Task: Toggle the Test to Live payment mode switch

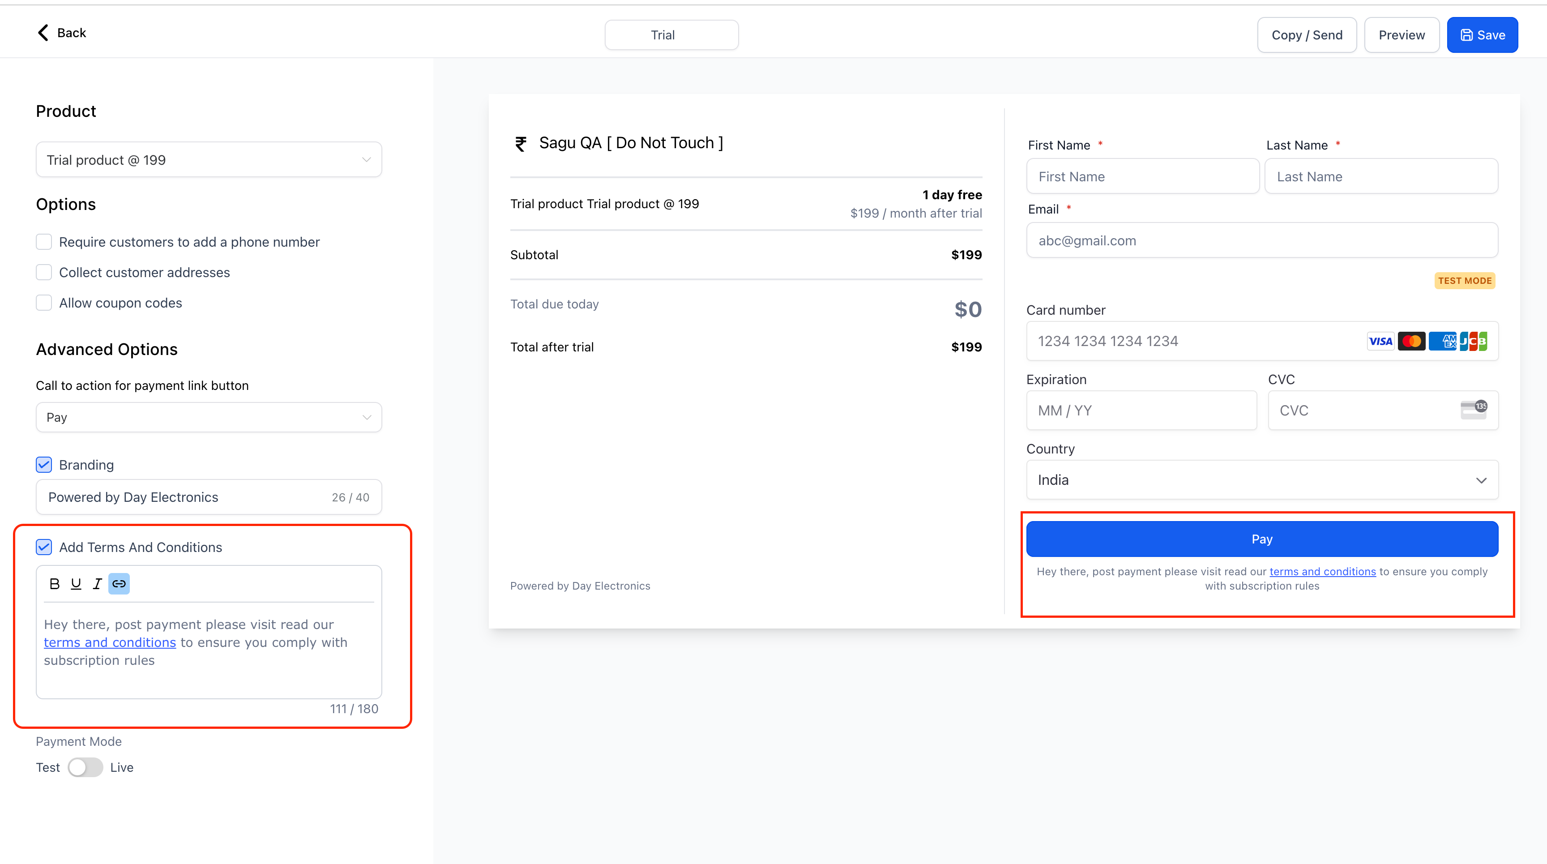Action: pos(85,767)
